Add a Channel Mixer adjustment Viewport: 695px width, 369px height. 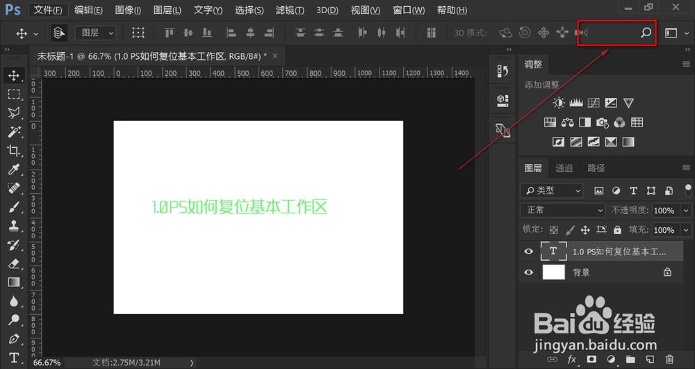coord(620,122)
